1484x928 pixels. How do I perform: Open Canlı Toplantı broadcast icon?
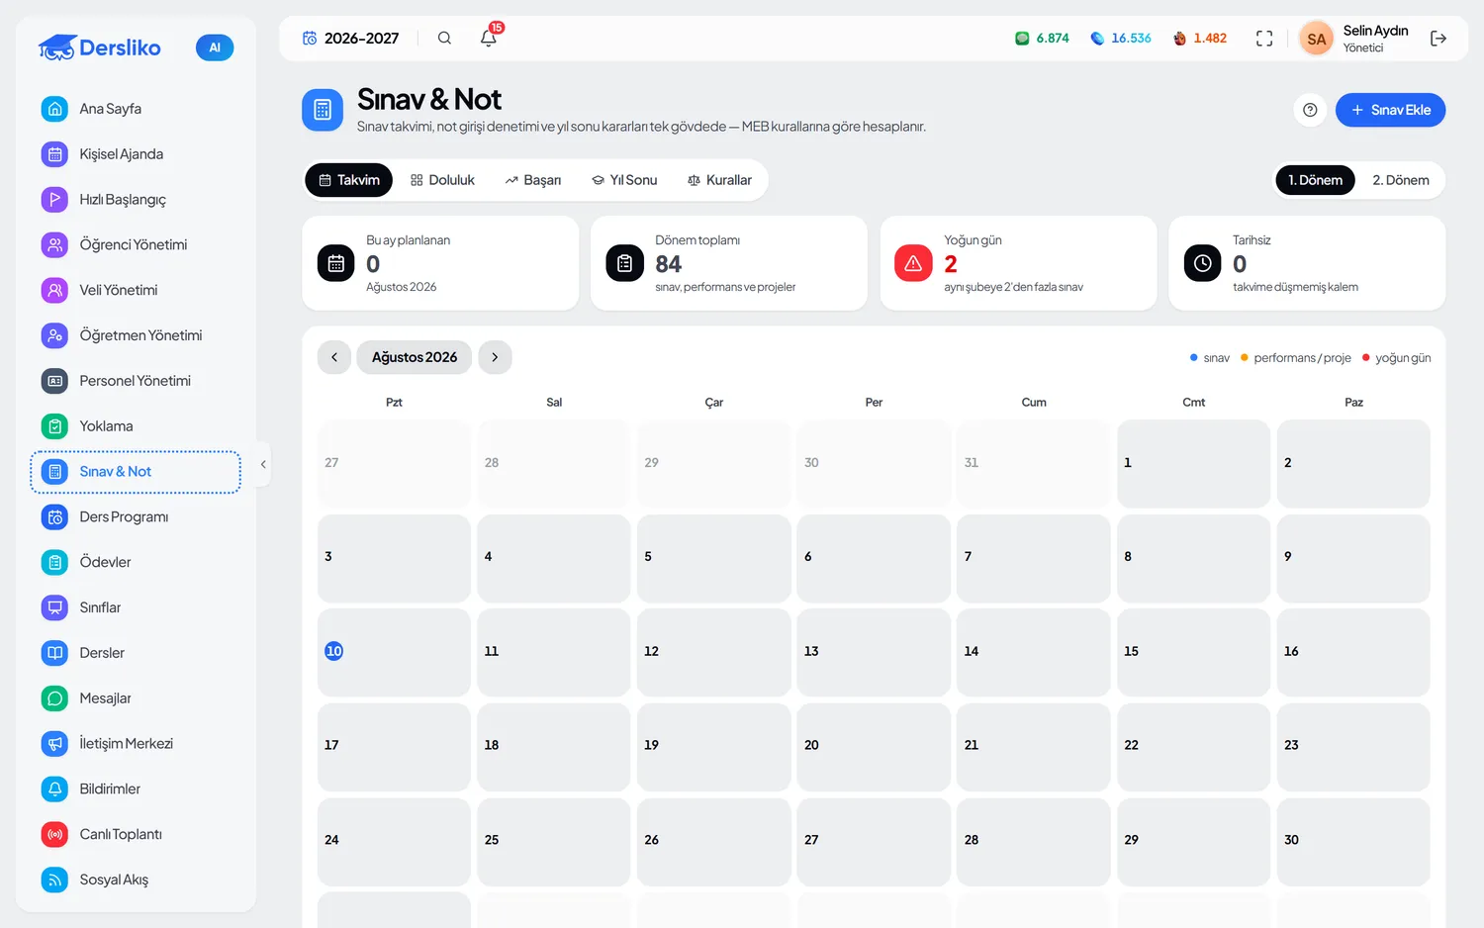tap(55, 834)
